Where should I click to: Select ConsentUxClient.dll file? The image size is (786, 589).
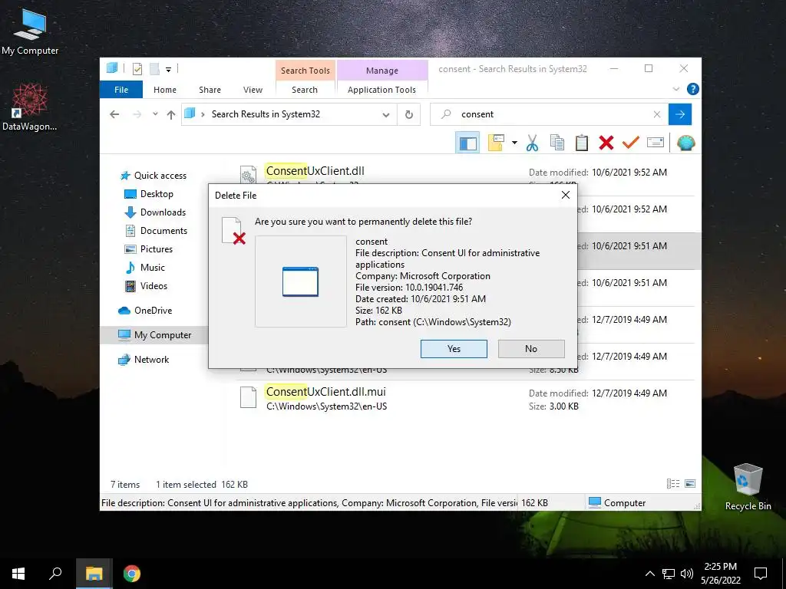(x=315, y=171)
